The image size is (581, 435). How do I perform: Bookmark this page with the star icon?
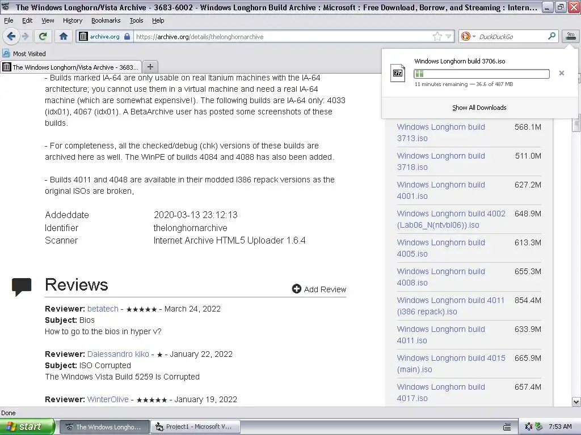[x=437, y=36]
